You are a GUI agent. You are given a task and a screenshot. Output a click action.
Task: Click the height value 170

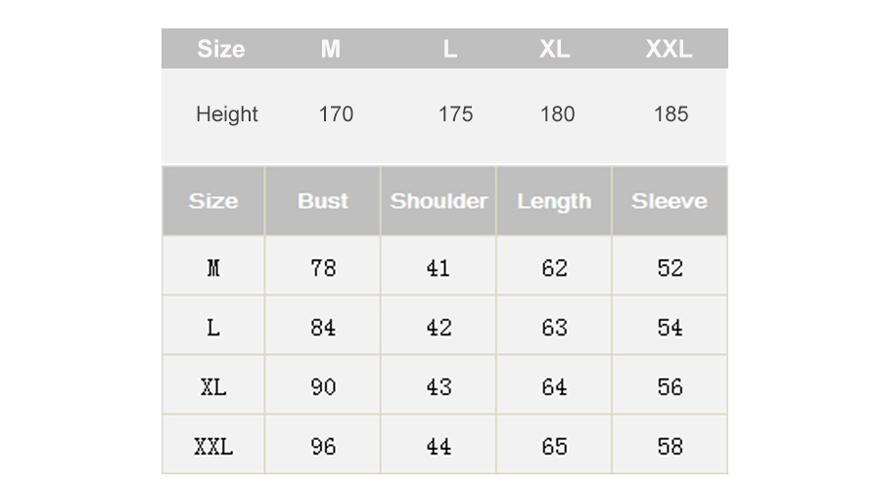[x=336, y=114]
